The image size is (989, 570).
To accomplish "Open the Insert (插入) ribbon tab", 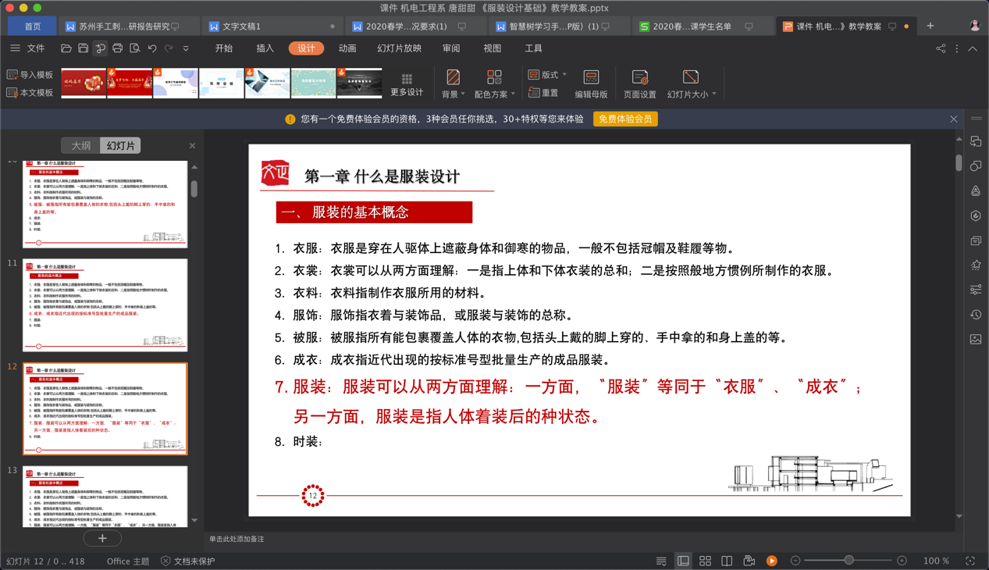I will coord(265,48).
